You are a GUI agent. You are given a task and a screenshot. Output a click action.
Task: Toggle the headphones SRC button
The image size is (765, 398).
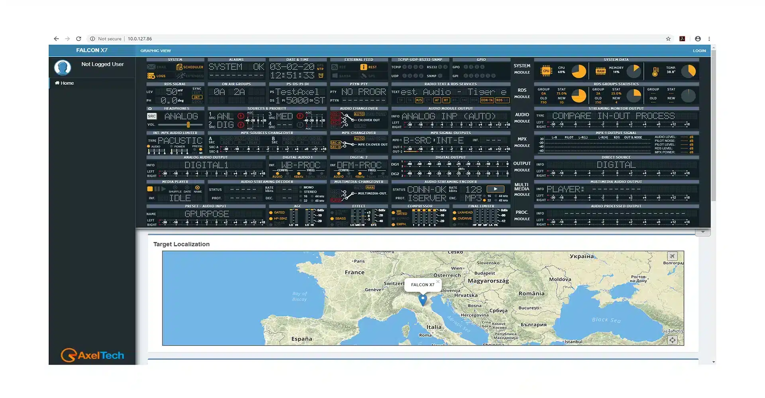pyautogui.click(x=152, y=116)
